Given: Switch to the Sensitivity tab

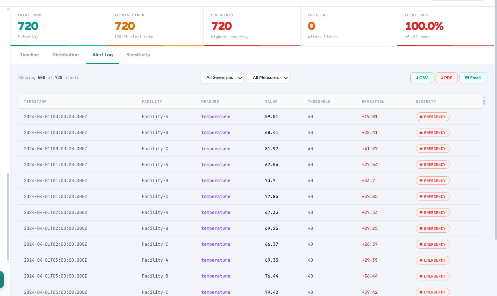Looking at the screenshot, I should [138, 55].
